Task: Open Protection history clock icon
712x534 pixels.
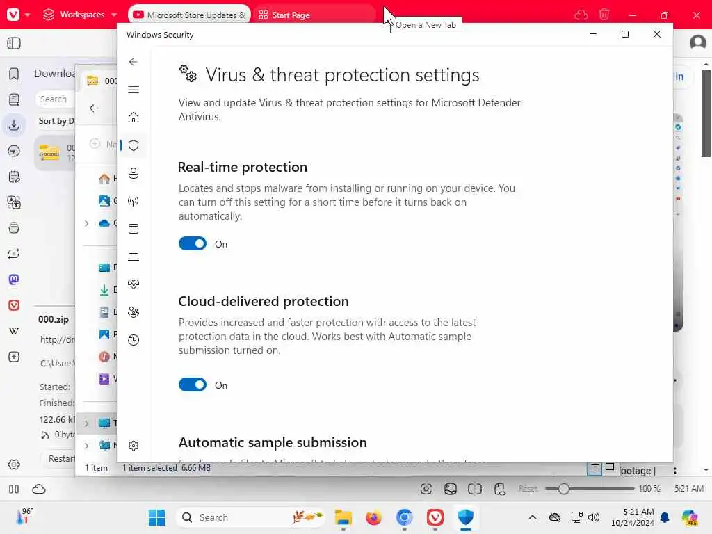Action: click(133, 340)
